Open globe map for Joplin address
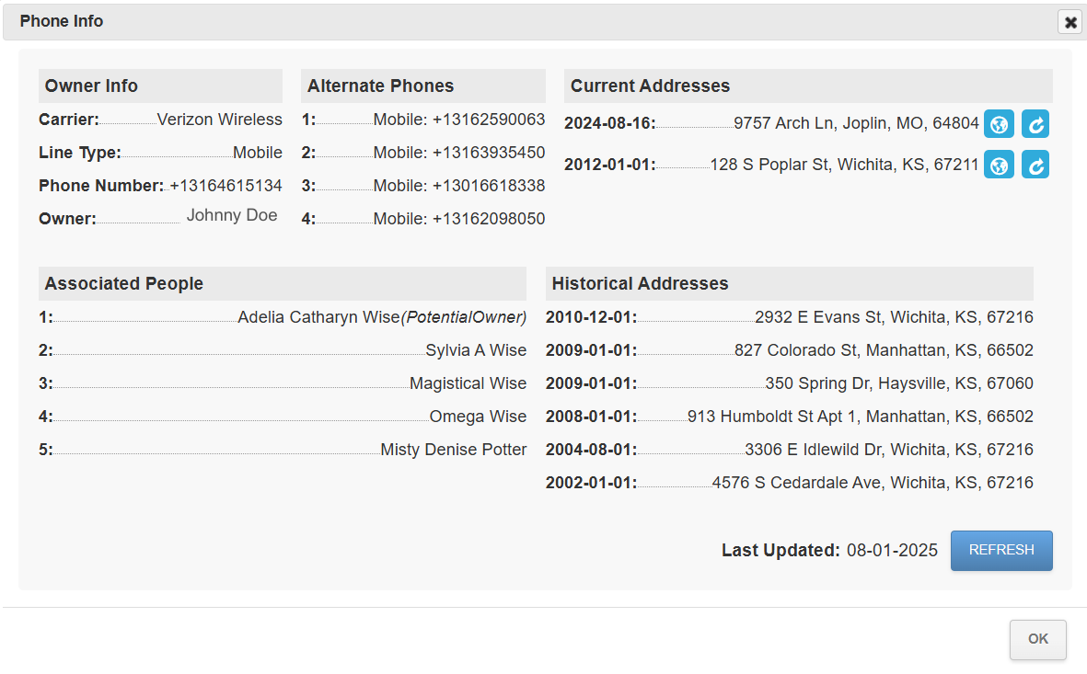Screen dimensions: 1087x674 coord(999,123)
